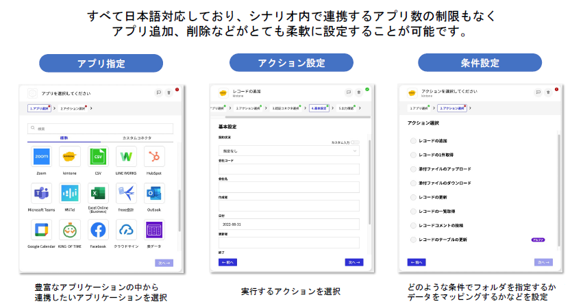Image resolution: width=583 pixels, height=308 pixels.
Task: Click 次へ button in アクション選択 panel
Action: 543,262
